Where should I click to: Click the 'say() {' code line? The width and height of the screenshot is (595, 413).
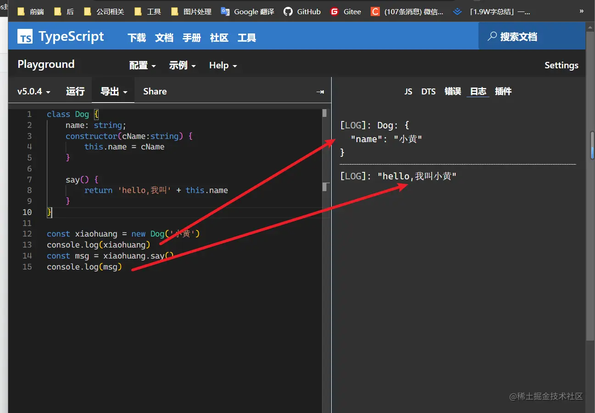coord(82,180)
